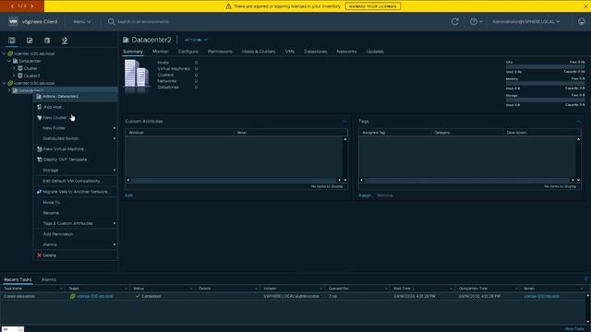Click the Add Host icon in context menu

[x=39, y=107]
